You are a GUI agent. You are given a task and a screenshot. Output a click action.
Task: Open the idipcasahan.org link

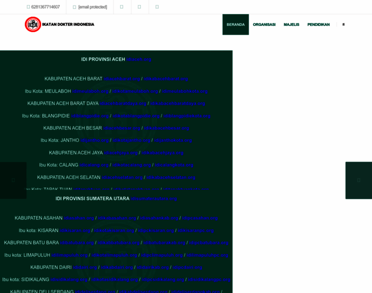point(200,218)
